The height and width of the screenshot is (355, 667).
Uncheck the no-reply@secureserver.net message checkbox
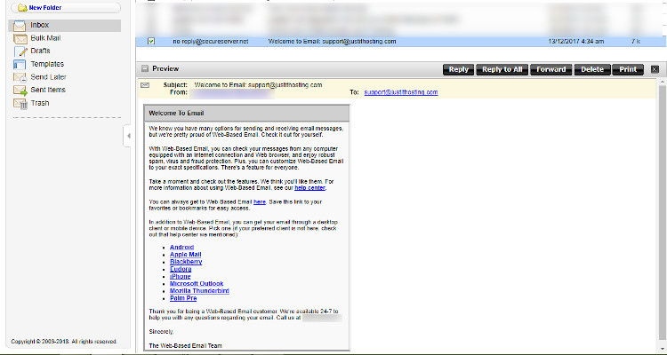151,41
